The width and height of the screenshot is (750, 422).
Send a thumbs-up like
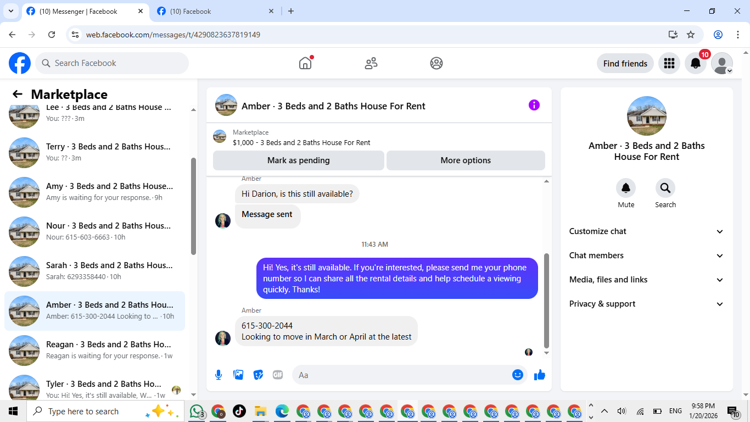pyautogui.click(x=540, y=375)
